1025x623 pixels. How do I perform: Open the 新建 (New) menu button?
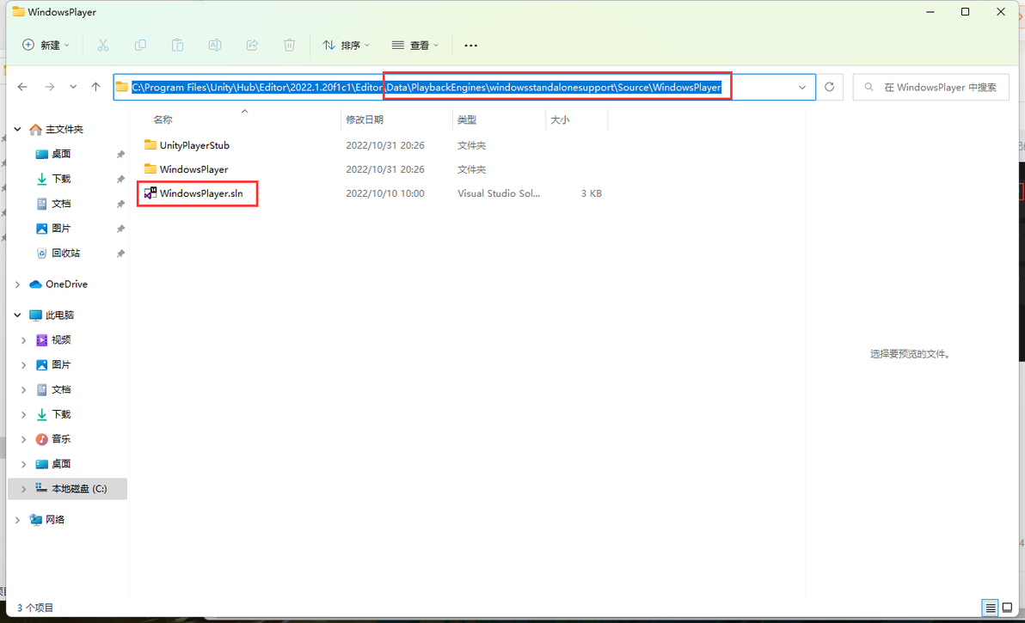46,45
